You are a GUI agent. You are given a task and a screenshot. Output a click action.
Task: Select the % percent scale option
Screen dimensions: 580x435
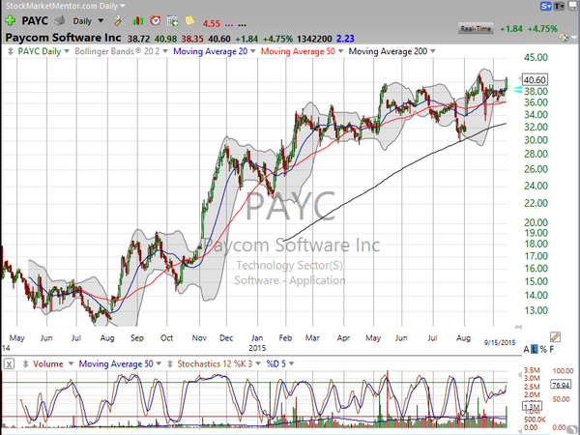543,350
